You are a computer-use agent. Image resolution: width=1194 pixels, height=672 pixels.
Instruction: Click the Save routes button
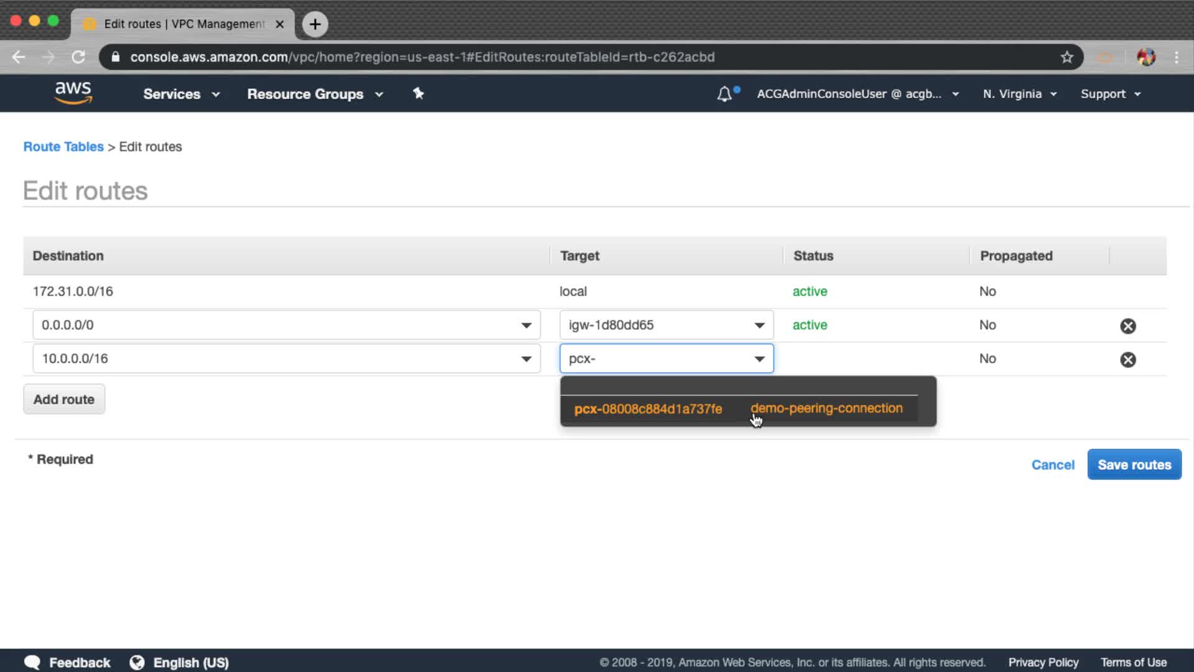1134,465
